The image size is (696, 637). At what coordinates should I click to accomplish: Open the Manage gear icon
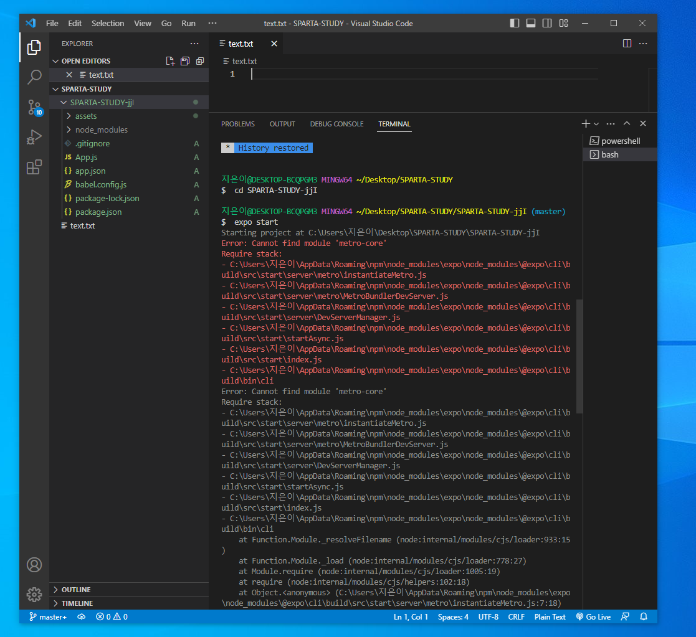coord(34,595)
